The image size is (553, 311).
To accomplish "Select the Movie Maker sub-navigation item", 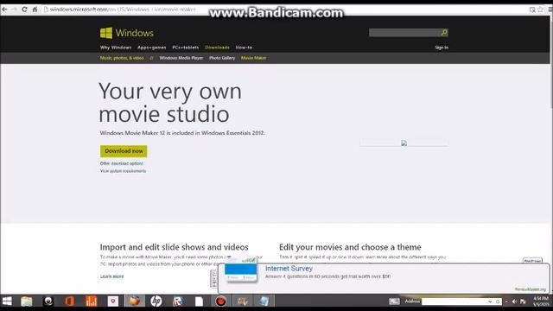I will click(253, 58).
